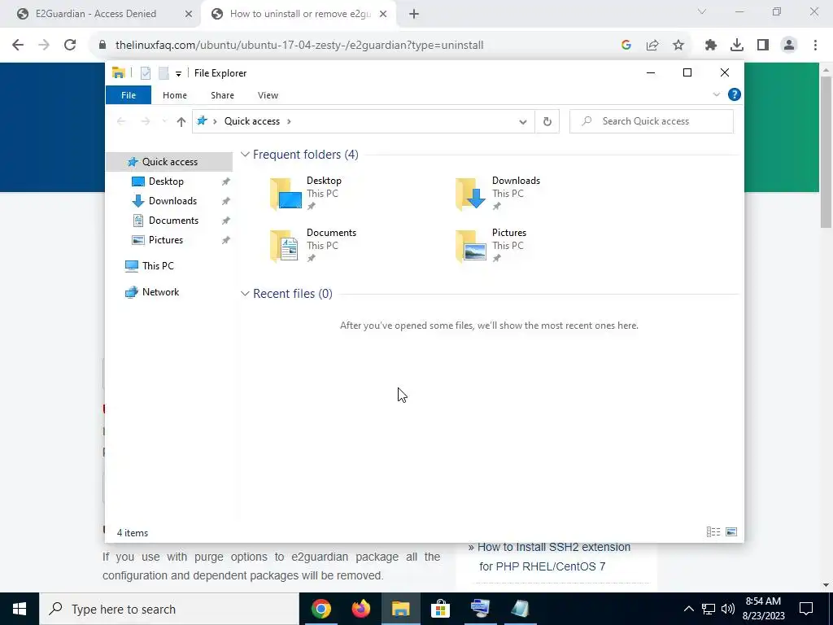This screenshot has height=625, width=833.
Task: Click the Properties icon in File Explorer title bar
Action: pos(146,73)
